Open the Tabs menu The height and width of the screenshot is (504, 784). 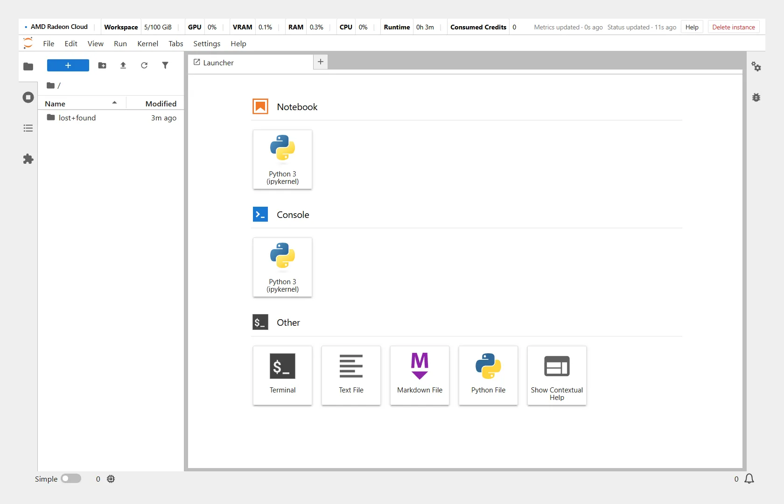tap(176, 44)
